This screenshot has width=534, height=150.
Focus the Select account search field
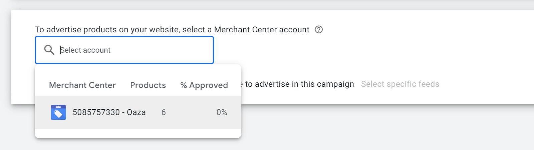pos(133,50)
